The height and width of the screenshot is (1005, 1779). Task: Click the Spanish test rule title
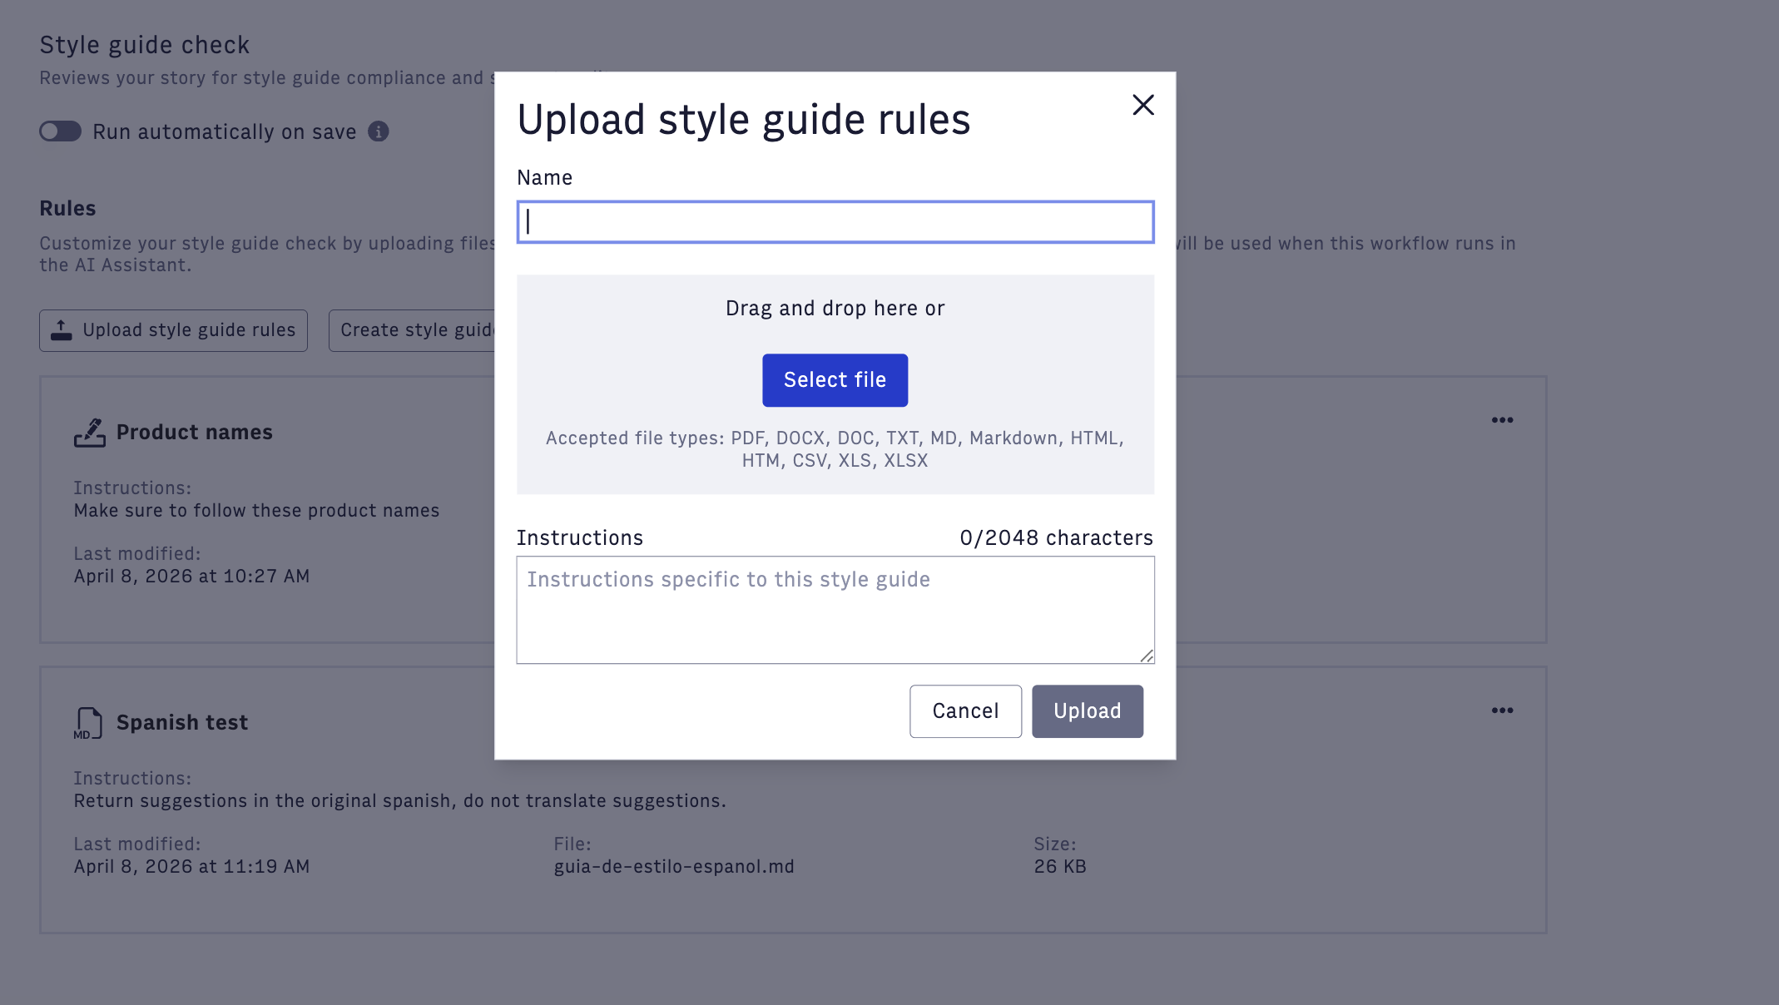(x=182, y=723)
